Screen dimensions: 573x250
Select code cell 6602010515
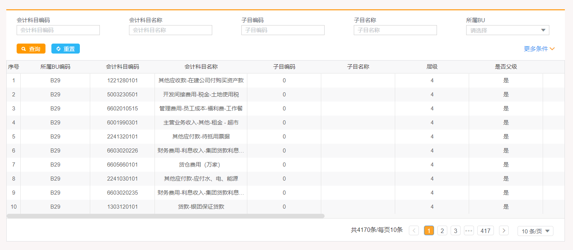[122, 109]
